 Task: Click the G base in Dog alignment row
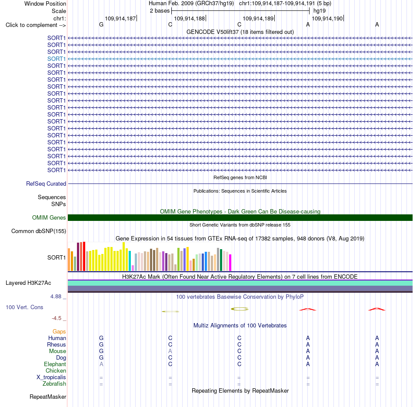click(x=101, y=358)
